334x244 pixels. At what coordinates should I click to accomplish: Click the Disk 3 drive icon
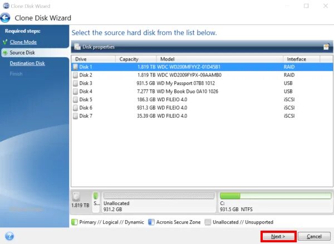75,83
